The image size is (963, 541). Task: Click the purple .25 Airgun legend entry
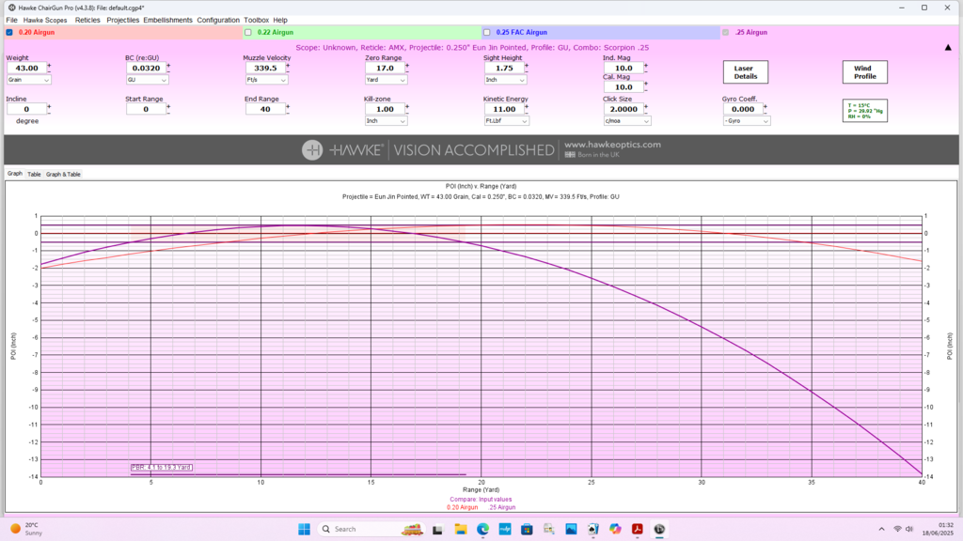point(502,507)
